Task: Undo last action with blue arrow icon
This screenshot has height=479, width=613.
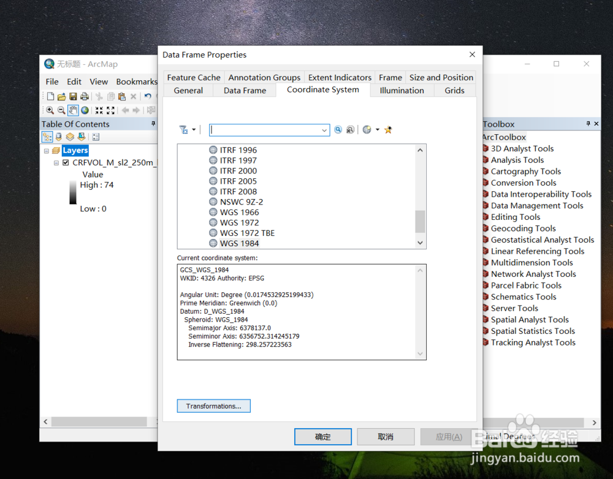Action: click(x=148, y=96)
